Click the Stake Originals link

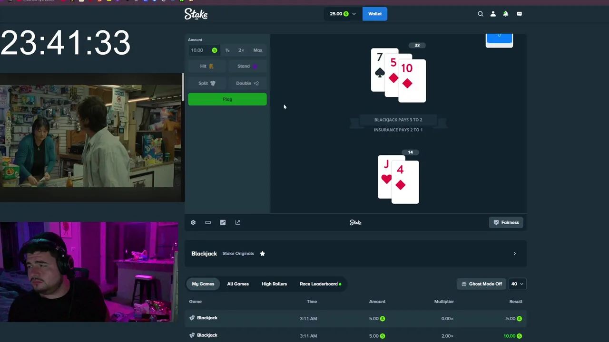pos(238,253)
